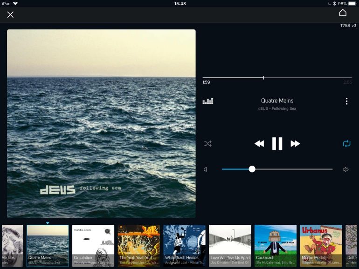
Task: Tap the large Following Sea album artwork
Action: 101,123
